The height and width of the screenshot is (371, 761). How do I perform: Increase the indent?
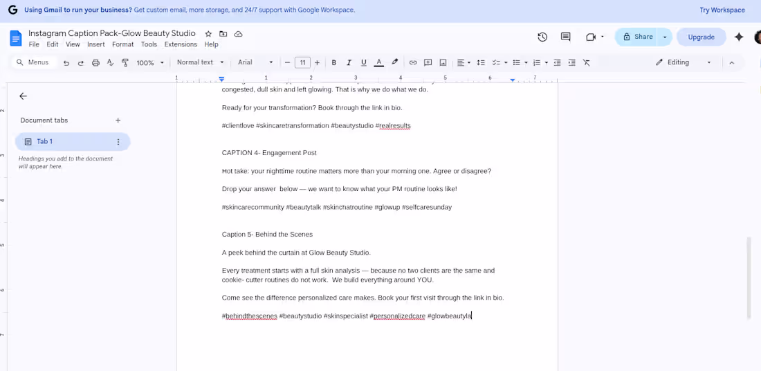tap(571, 63)
